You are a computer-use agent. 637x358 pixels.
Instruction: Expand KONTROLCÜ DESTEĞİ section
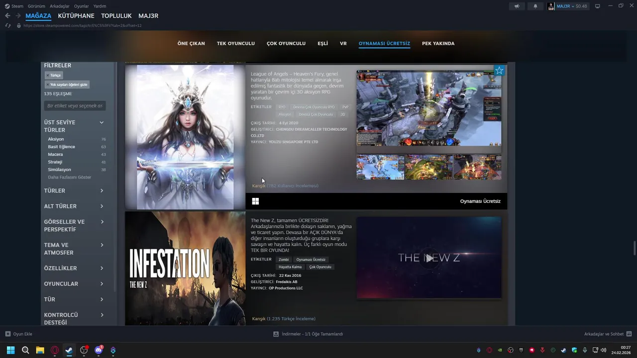coord(74,319)
